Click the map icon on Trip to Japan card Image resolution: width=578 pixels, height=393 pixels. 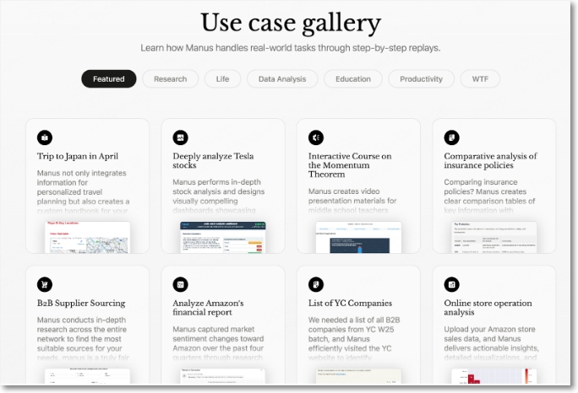(45, 137)
